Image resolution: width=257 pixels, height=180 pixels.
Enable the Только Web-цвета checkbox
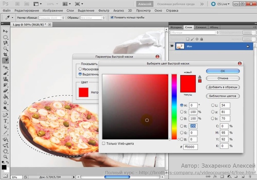click(104, 143)
